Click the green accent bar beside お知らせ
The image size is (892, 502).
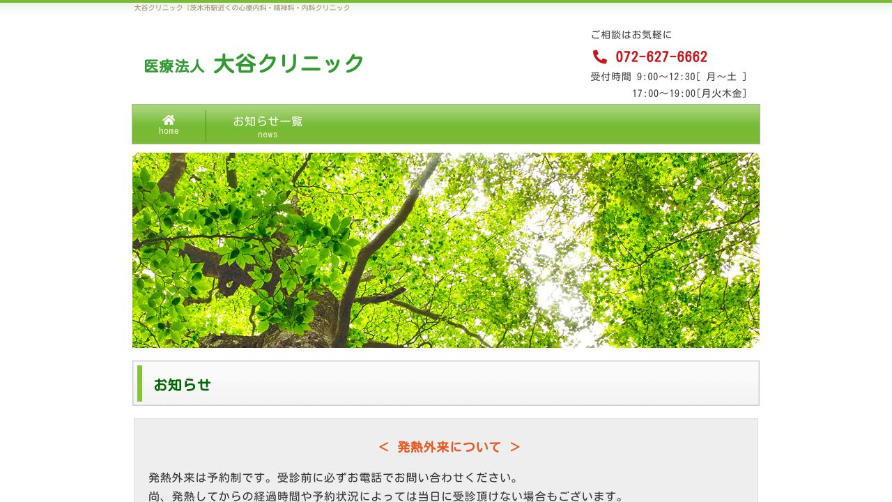coord(139,383)
